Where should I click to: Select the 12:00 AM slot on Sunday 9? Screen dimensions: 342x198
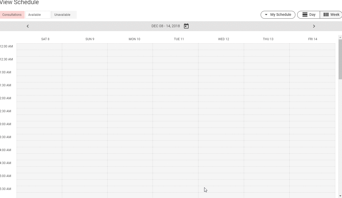coord(85,47)
